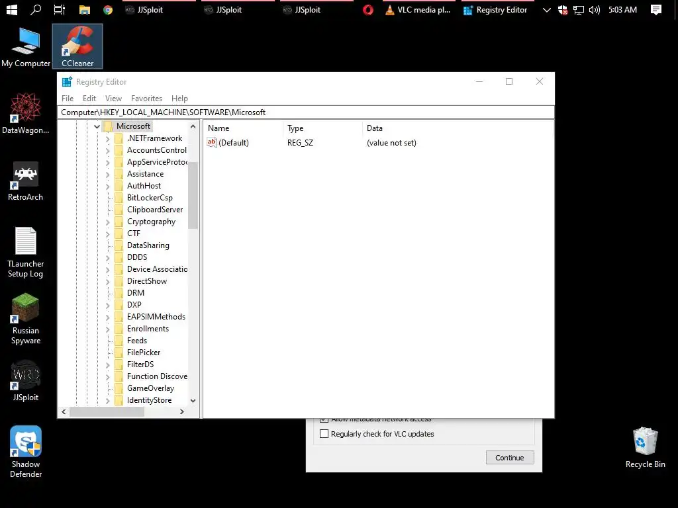The width and height of the screenshot is (678, 508).
Task: Enable Regularly check for VLC updates
Action: point(324,434)
